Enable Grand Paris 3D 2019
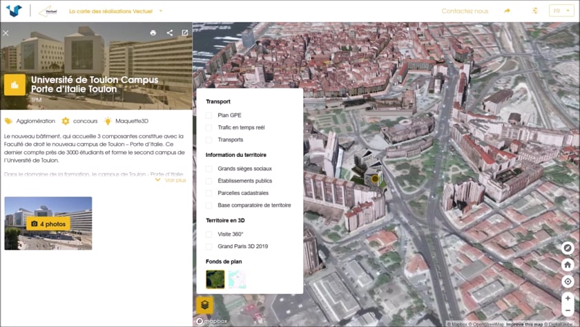This screenshot has height=327, width=580. [209, 246]
